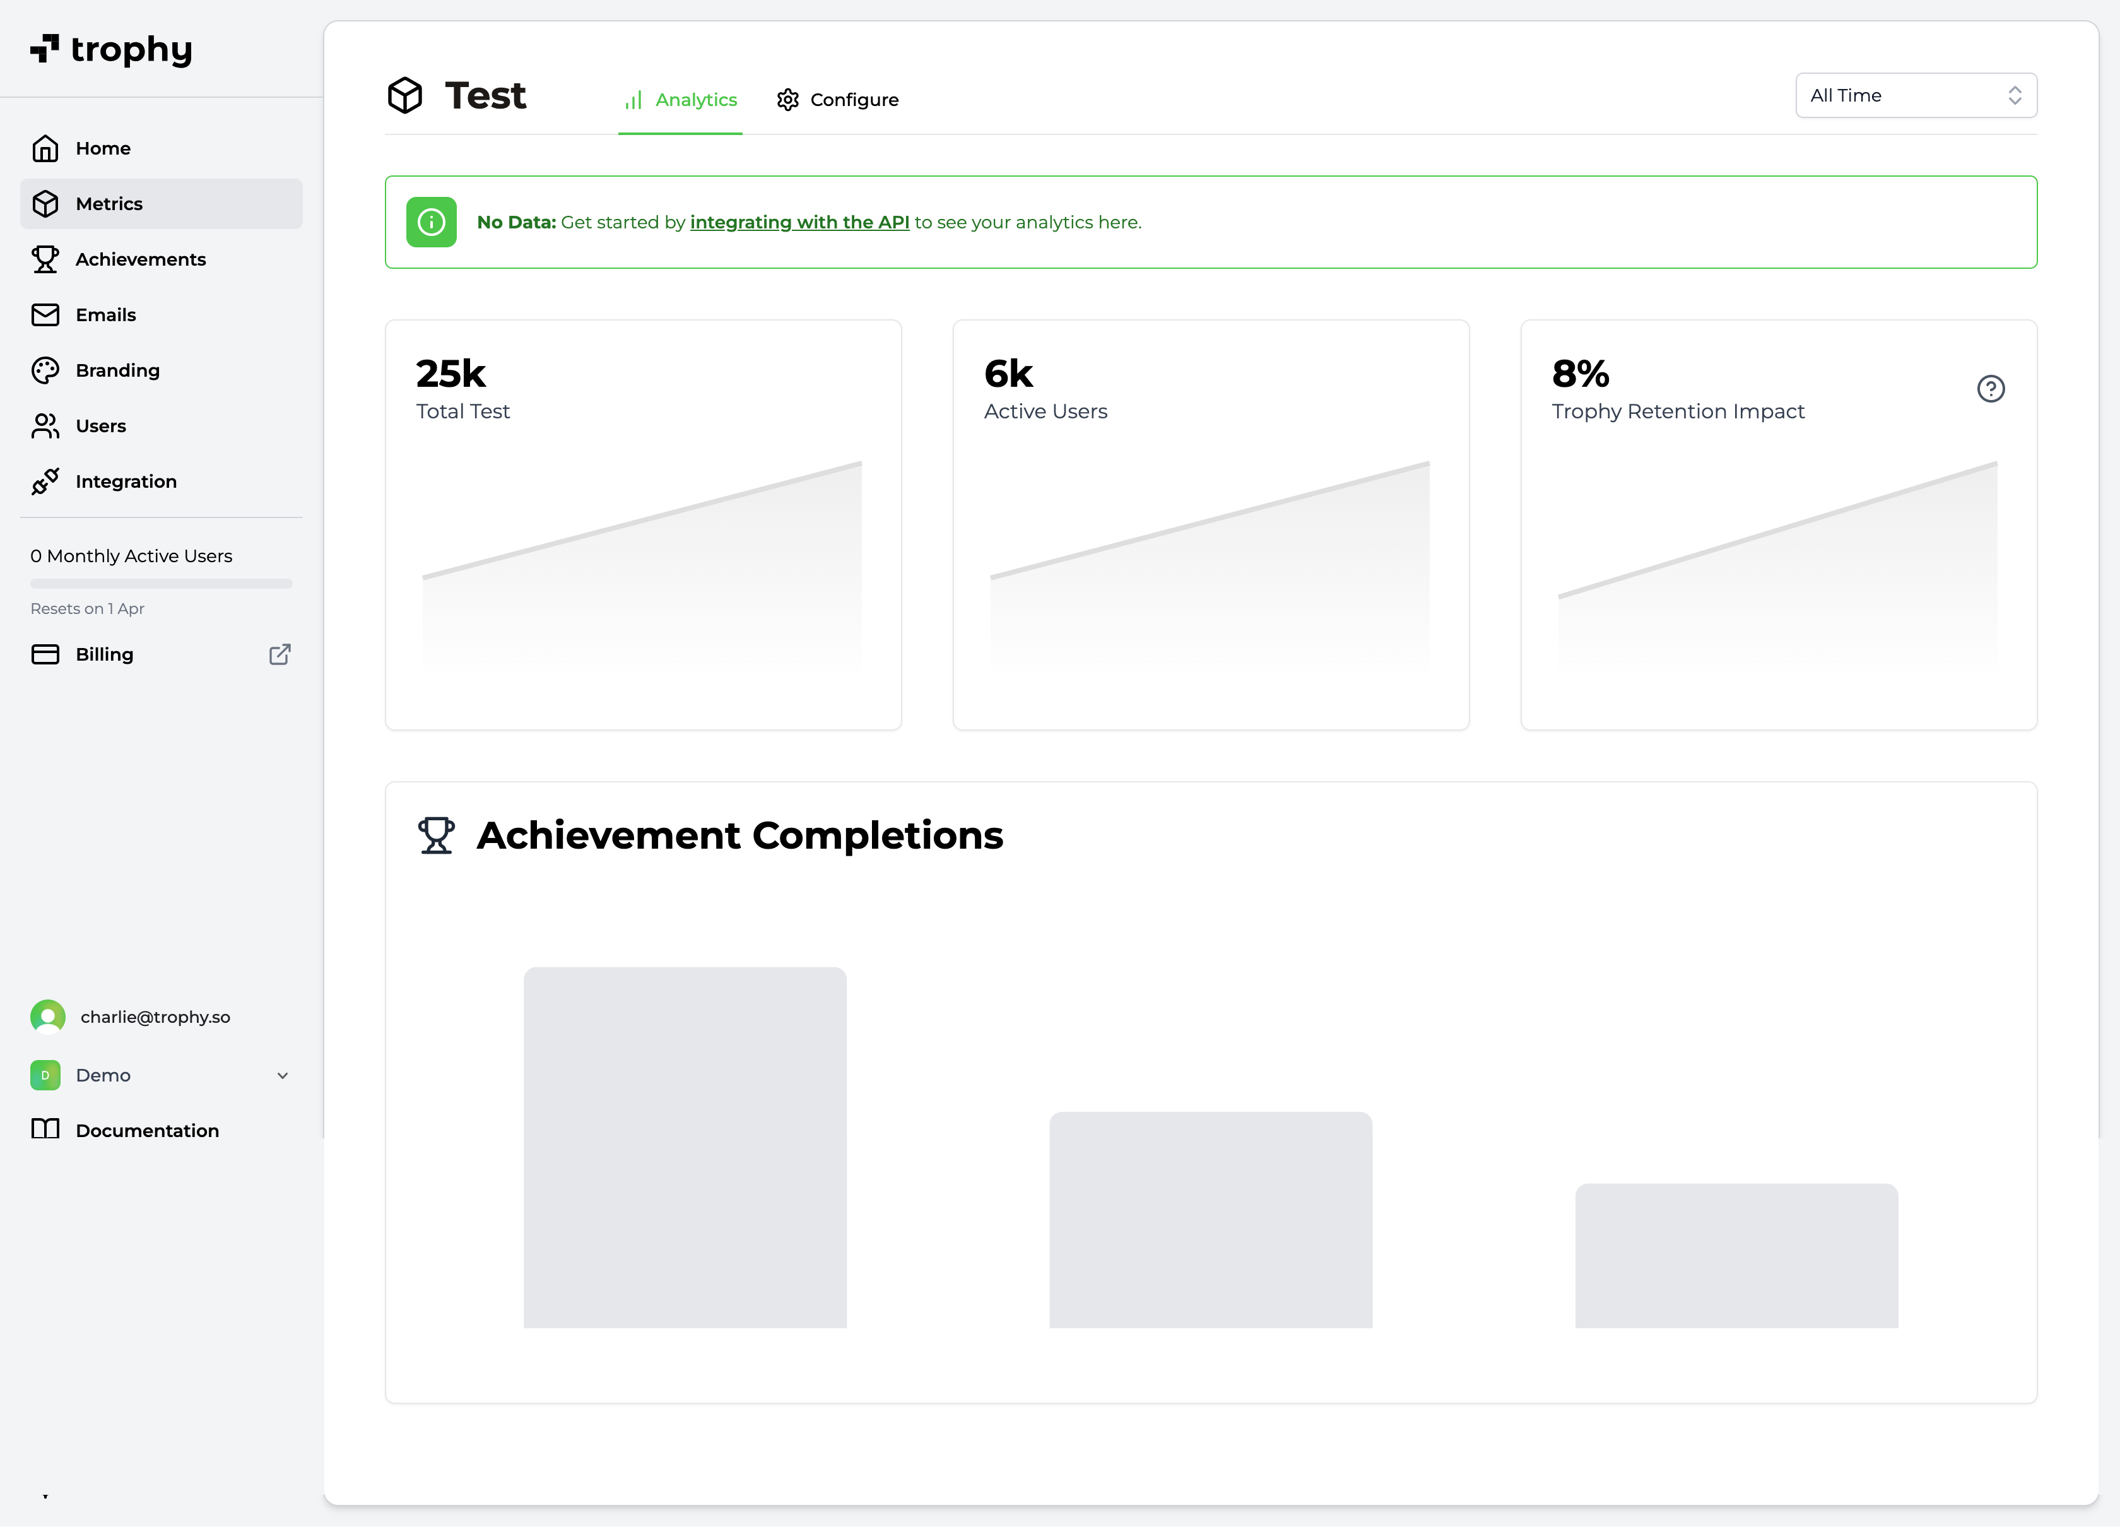
Task: Open the integrating with the API link
Action: (x=799, y=222)
